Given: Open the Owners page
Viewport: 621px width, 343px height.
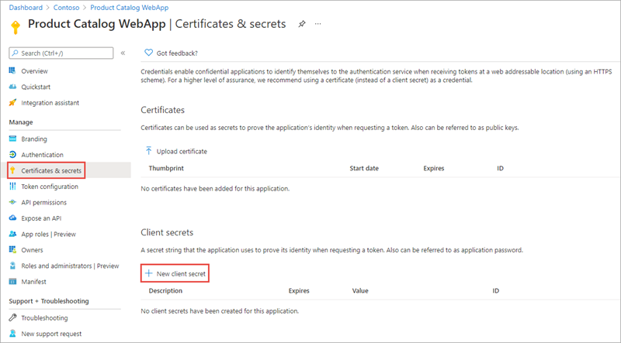Looking at the screenshot, I should [32, 250].
